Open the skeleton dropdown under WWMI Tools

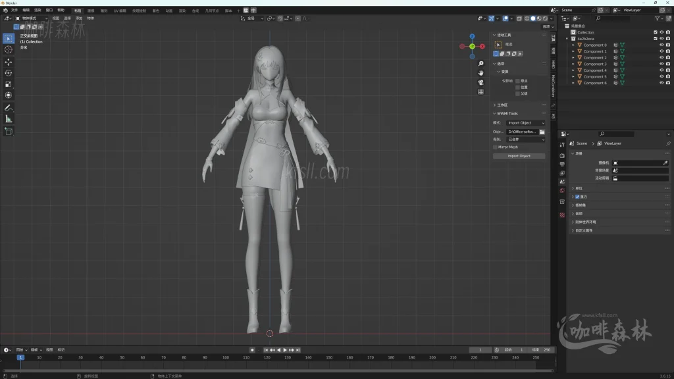pyautogui.click(x=526, y=139)
